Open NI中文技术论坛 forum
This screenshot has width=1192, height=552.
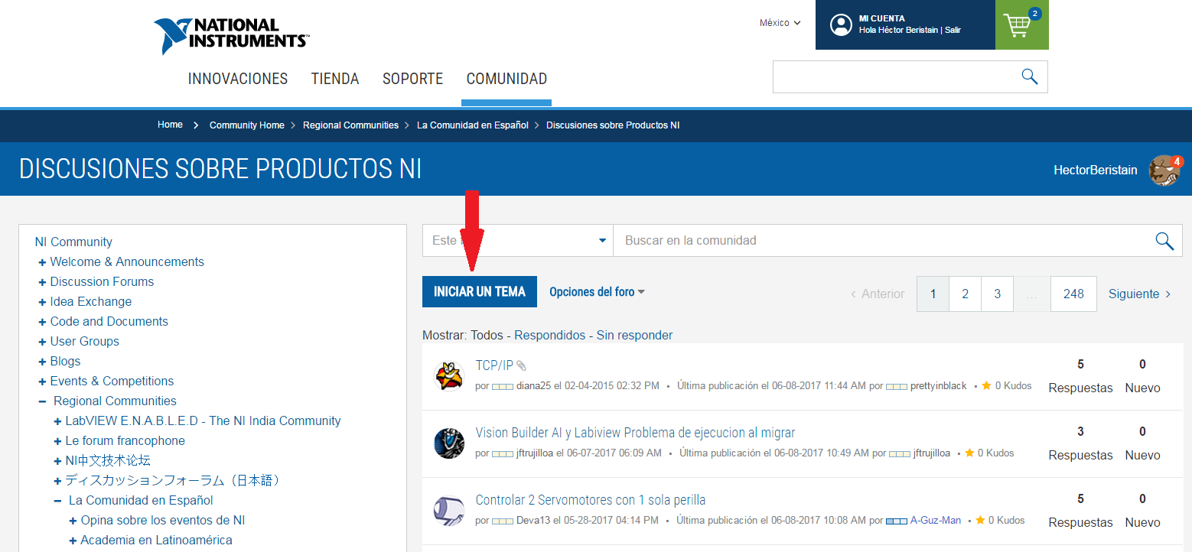(108, 461)
